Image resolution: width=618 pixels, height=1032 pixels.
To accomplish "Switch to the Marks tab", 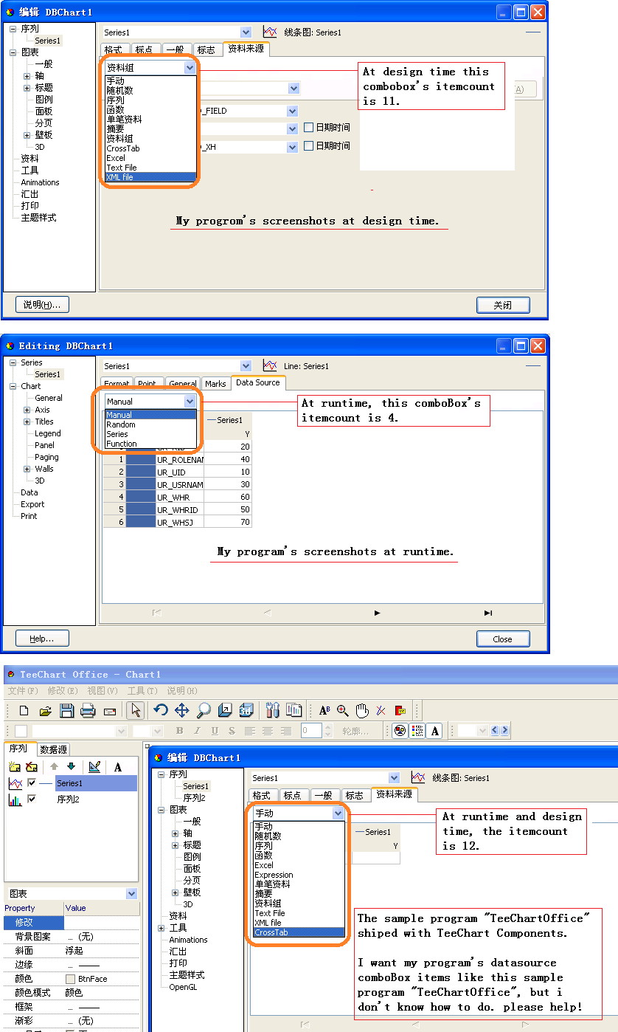I will click(215, 384).
